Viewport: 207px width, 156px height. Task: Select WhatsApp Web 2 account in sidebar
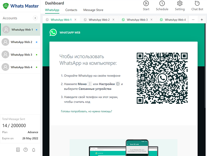pyautogui.click(x=21, y=42)
